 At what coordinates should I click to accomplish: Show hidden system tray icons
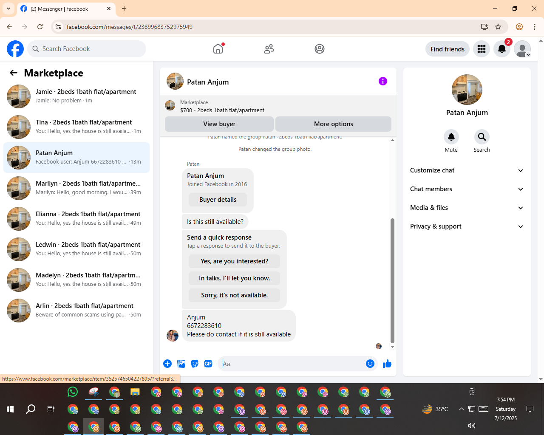[461, 409]
